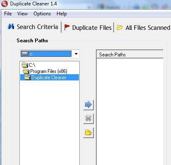Open the Options menu
The width and height of the screenshot is (171, 165).
click(42, 14)
